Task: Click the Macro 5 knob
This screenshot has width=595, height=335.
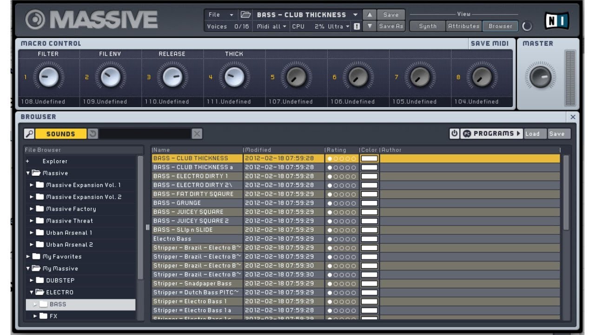Action: (296, 77)
